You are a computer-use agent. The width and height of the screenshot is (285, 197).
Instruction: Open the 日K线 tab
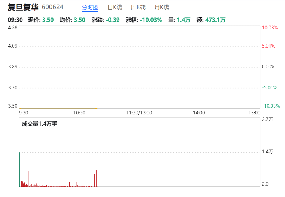click(x=115, y=7)
